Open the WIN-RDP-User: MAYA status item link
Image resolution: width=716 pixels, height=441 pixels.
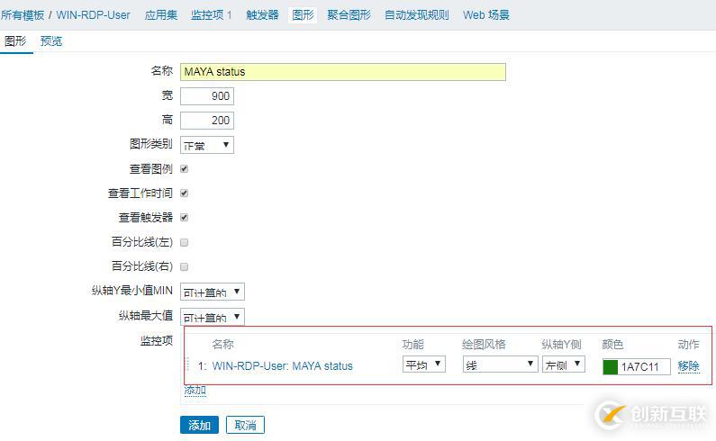282,366
